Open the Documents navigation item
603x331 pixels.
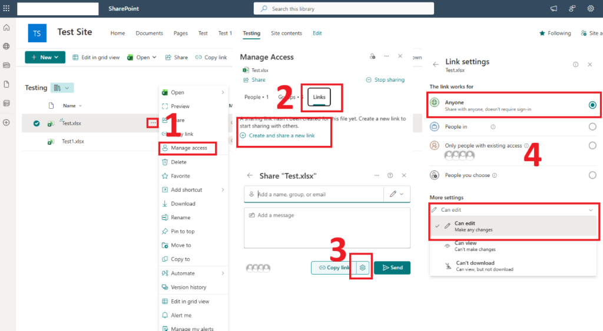[149, 34]
